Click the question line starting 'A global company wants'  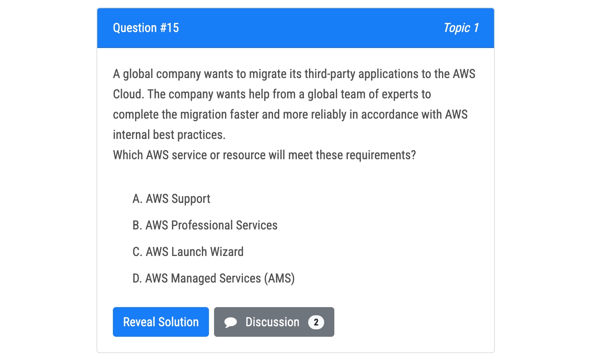[294, 74]
